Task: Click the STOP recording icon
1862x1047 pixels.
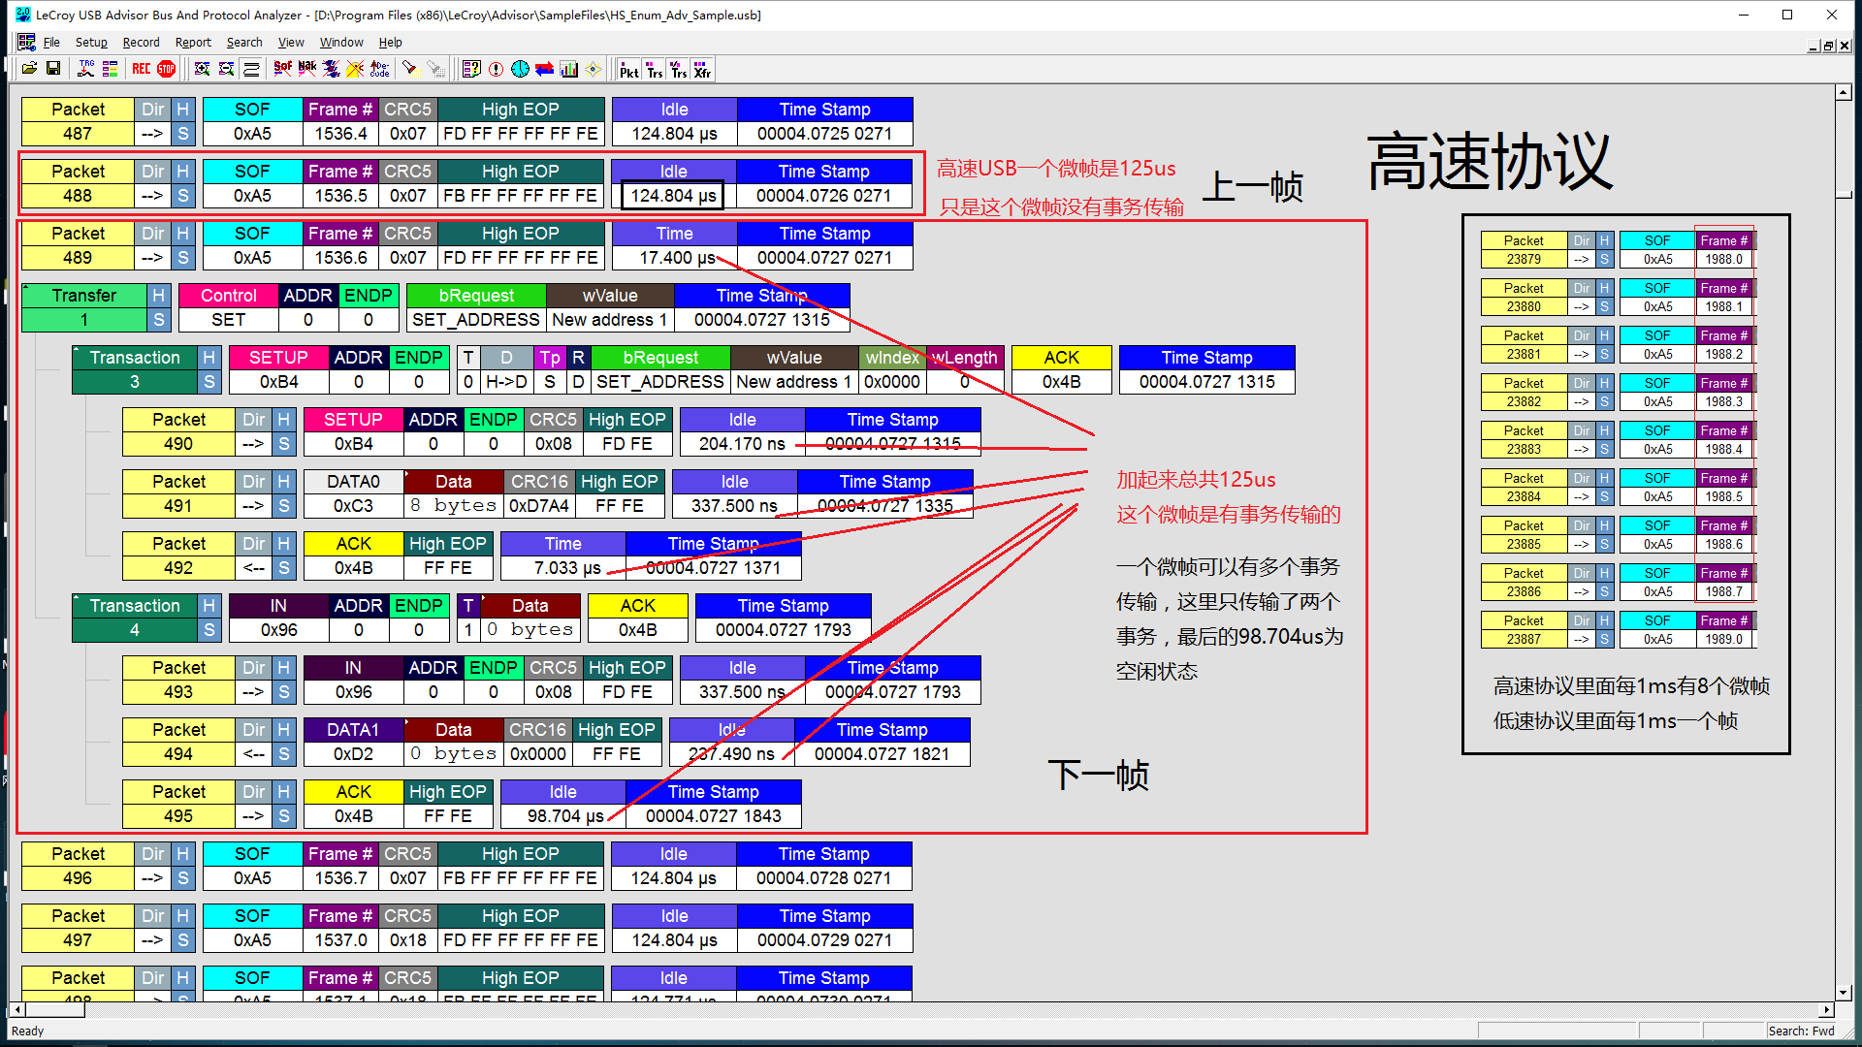Action: tap(165, 68)
